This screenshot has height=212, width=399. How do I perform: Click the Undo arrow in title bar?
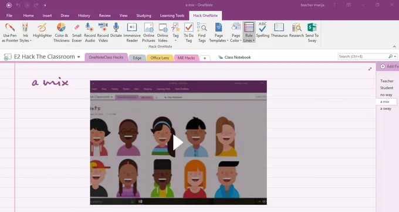point(18,5)
